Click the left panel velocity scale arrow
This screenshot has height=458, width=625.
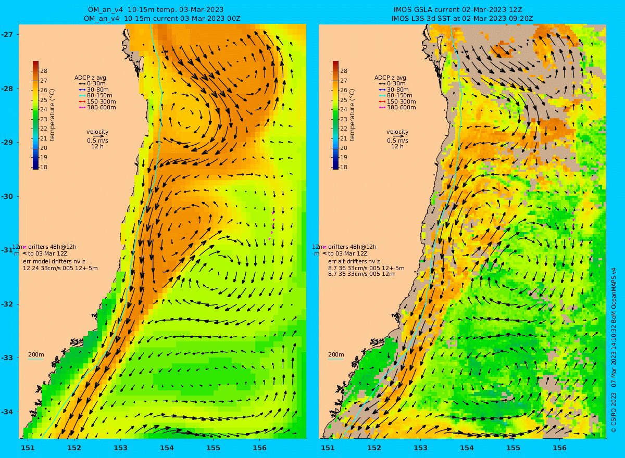(x=99, y=136)
